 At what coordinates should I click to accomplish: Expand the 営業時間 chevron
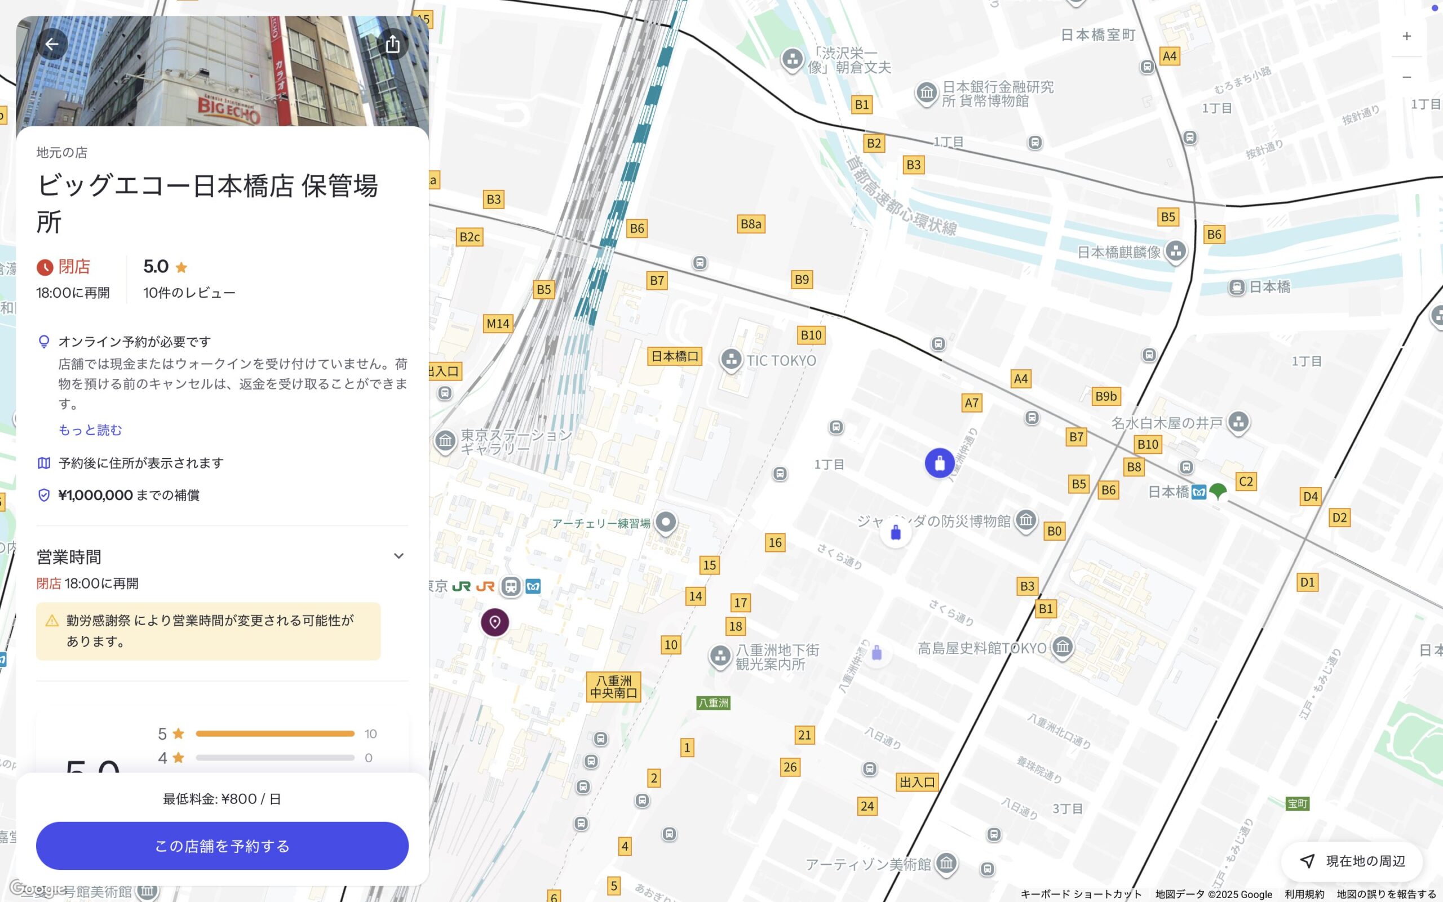[x=399, y=556]
